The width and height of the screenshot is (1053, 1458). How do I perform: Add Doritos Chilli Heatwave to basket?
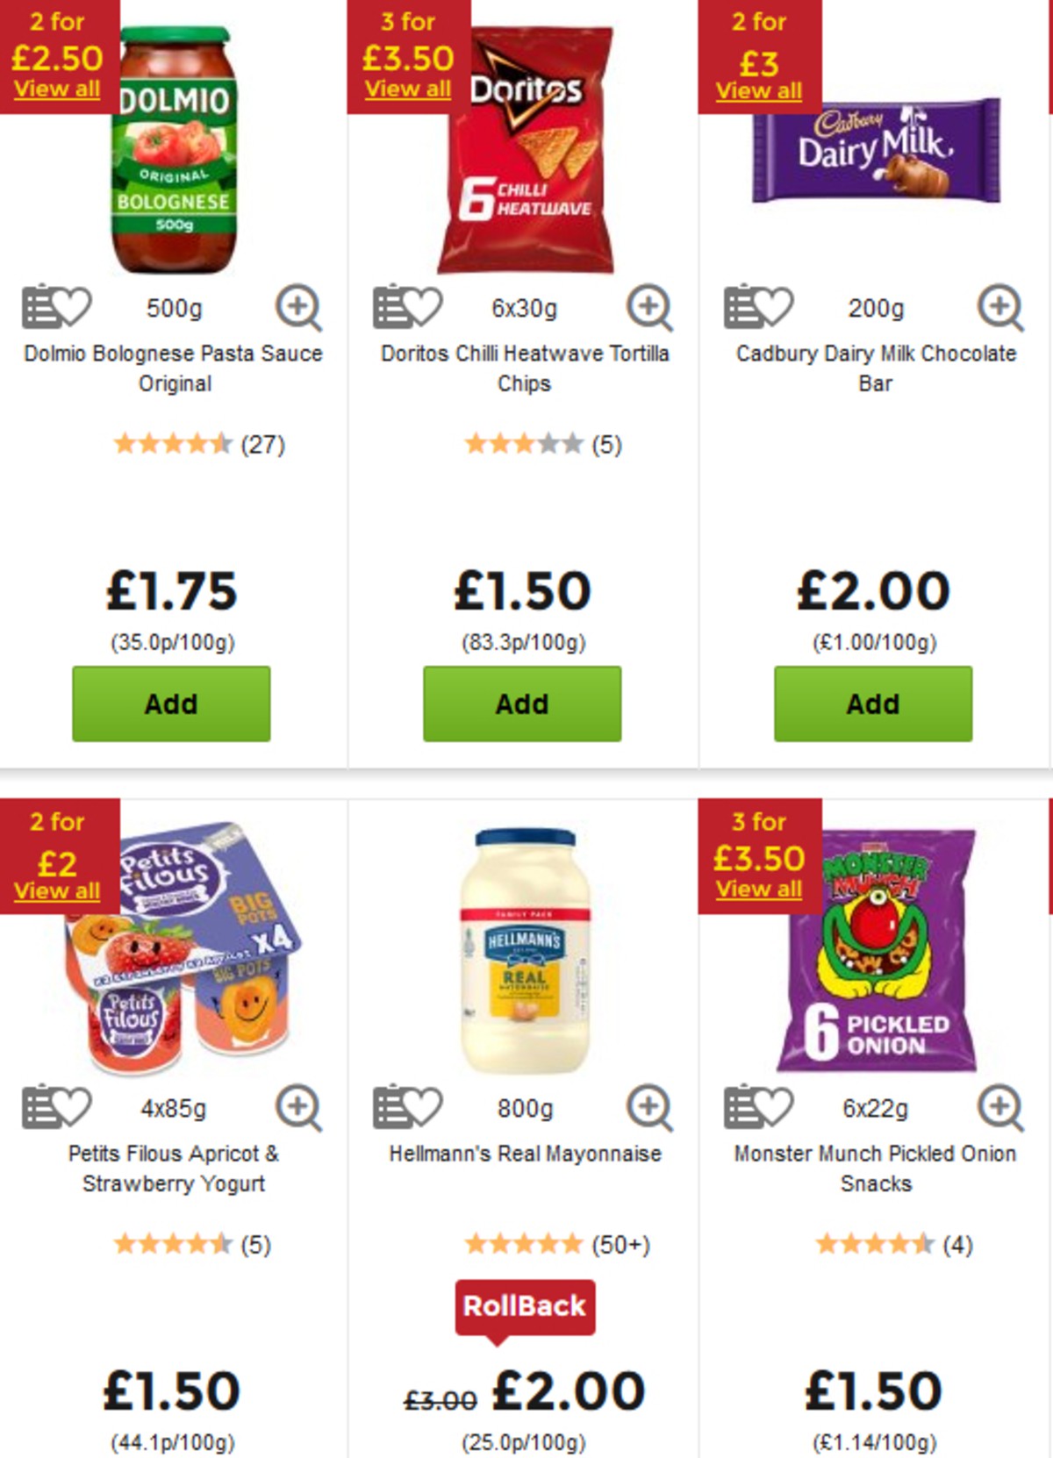pos(521,703)
